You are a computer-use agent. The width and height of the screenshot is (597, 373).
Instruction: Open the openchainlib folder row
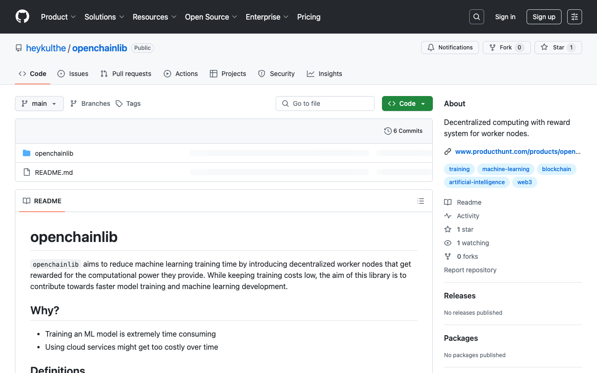click(x=224, y=153)
